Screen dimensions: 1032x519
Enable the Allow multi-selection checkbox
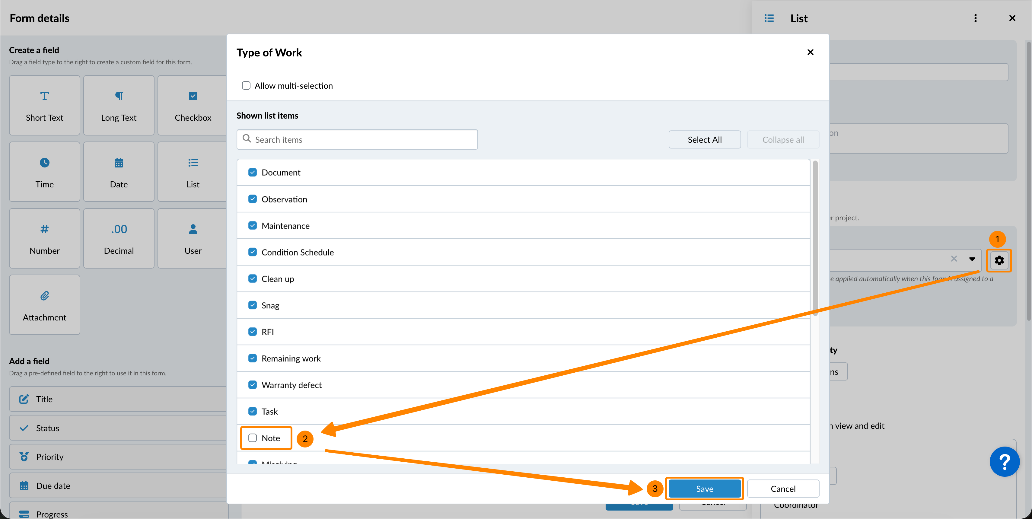point(246,86)
